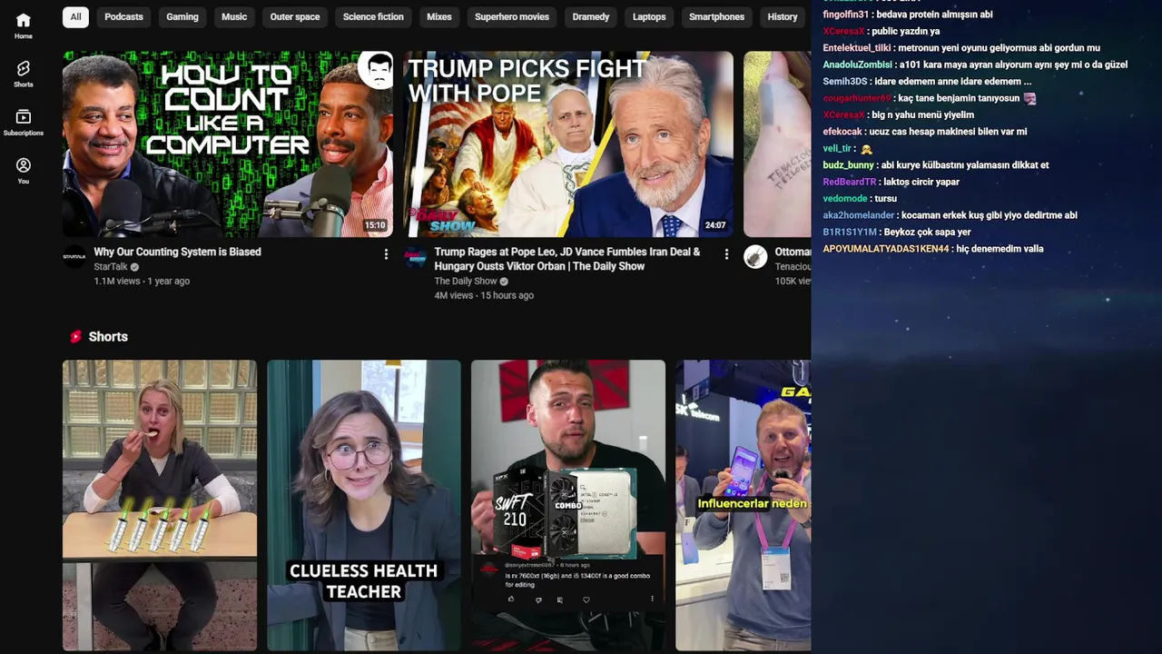
Task: Open the Shorts sidebar icon
Action: click(x=24, y=74)
